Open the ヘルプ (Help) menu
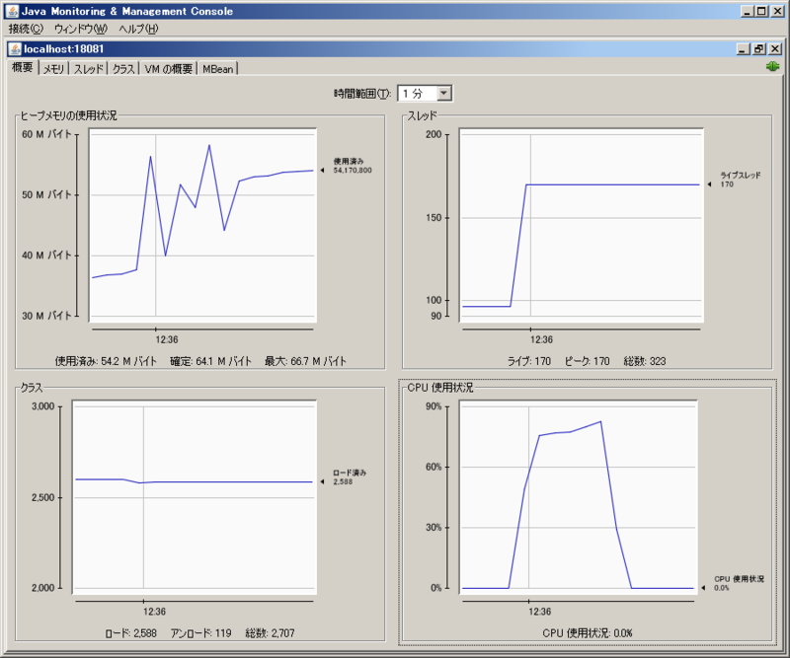Viewport: 790px width, 658px height. click(x=138, y=29)
